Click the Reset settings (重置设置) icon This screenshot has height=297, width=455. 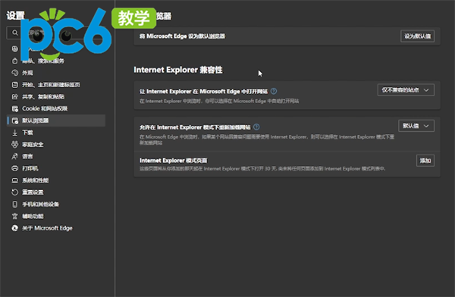(x=15, y=192)
